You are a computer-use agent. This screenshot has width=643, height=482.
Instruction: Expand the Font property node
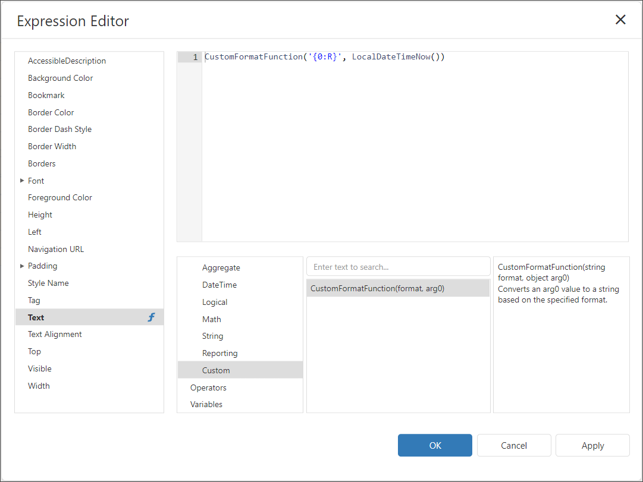(22, 181)
